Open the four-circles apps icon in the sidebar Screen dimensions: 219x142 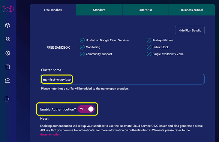point(8,39)
